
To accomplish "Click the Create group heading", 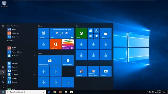I will click(x=40, y=26).
